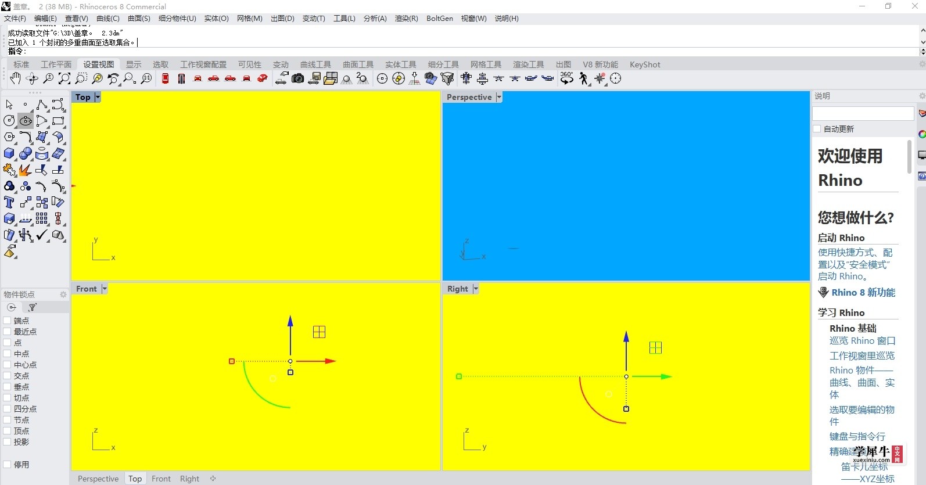Expand the command history scroll-down arrow

tap(923, 42)
